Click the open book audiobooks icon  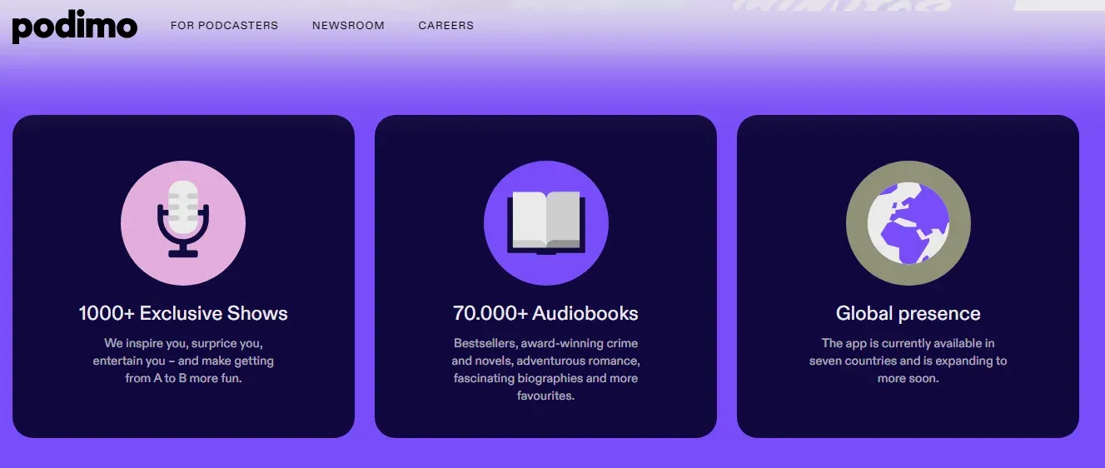tap(546, 223)
